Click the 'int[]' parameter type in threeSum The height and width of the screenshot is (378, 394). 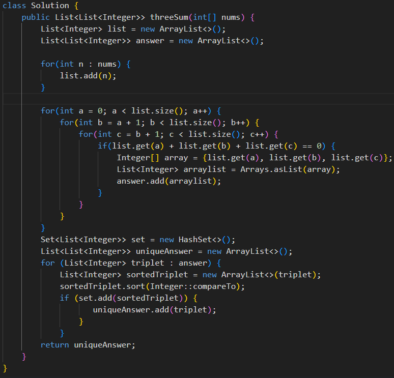[x=205, y=17]
